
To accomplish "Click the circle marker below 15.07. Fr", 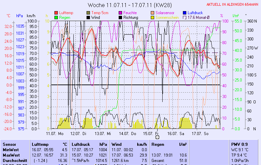I will [x=157, y=137].
